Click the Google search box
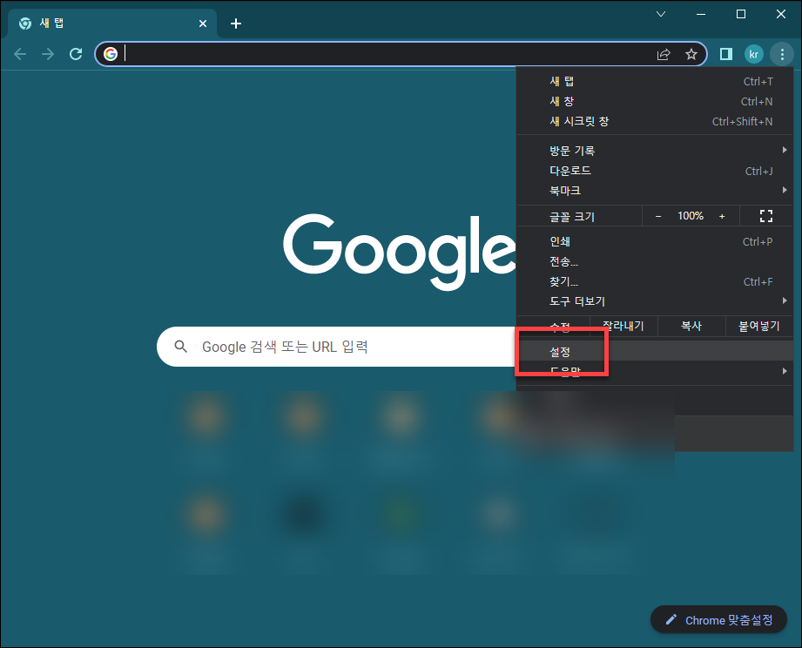The height and width of the screenshot is (648, 802). tap(338, 347)
